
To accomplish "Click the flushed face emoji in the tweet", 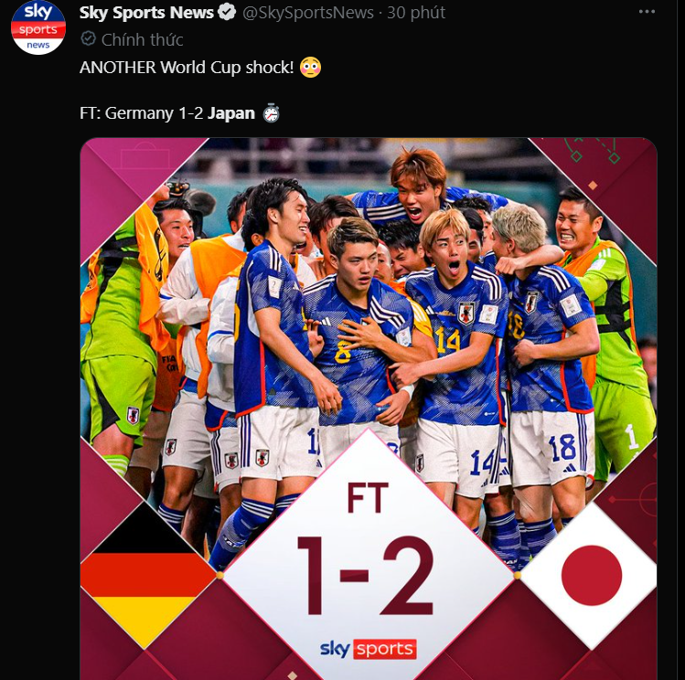I will (x=310, y=68).
